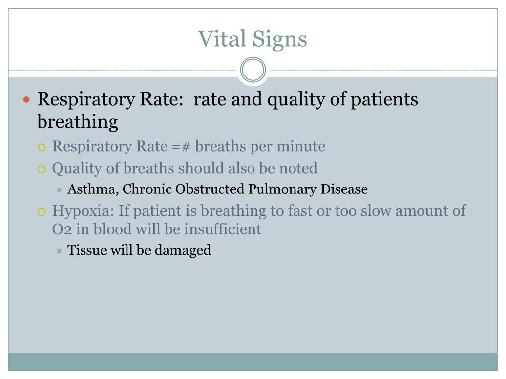Click the dashed divider line left of circle

pyautogui.click(x=123, y=70)
